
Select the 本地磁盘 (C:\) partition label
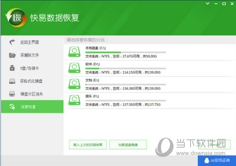click(x=96, y=48)
